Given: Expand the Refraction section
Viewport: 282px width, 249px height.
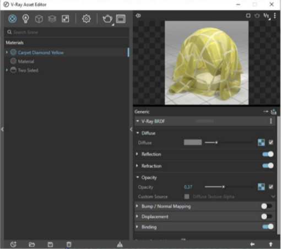Looking at the screenshot, I should (137, 166).
